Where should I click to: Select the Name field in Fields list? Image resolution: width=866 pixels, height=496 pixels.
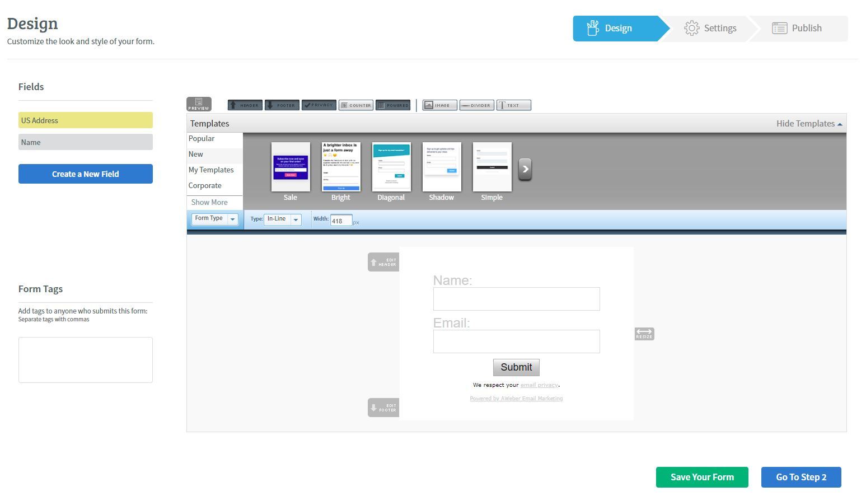pyautogui.click(x=86, y=142)
